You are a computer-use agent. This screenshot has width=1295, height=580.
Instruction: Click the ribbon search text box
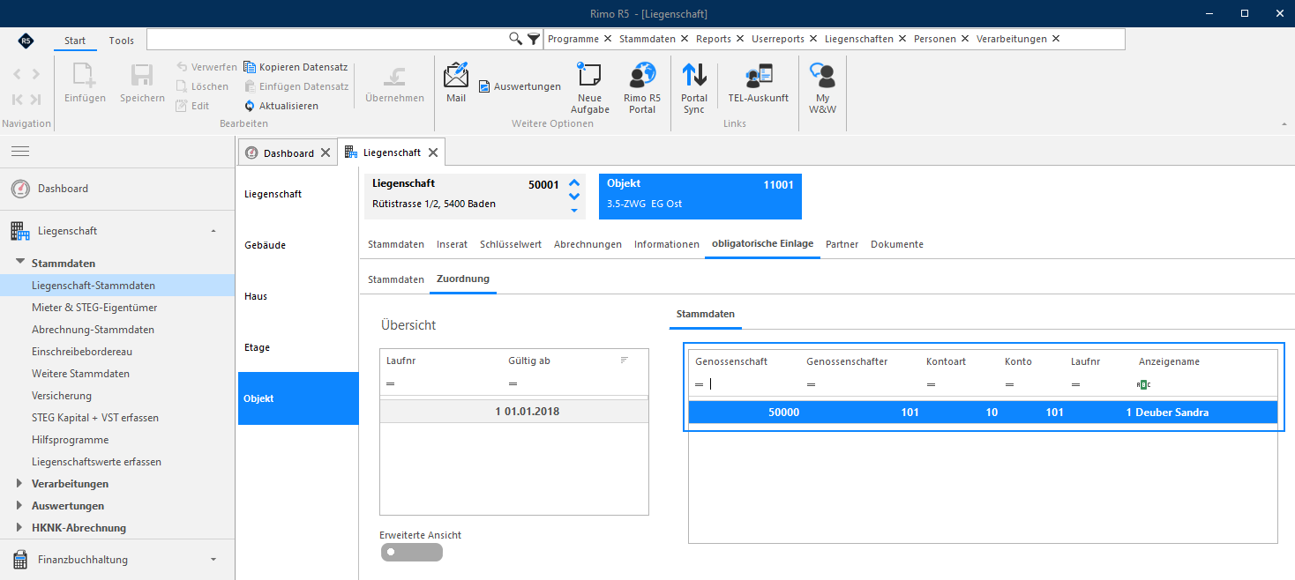(327, 39)
